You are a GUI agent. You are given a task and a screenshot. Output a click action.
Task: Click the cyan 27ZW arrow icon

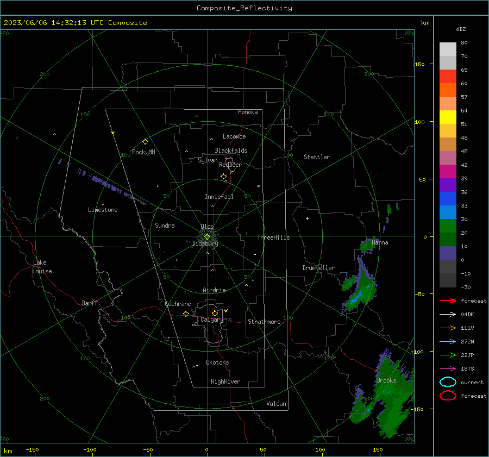click(448, 342)
